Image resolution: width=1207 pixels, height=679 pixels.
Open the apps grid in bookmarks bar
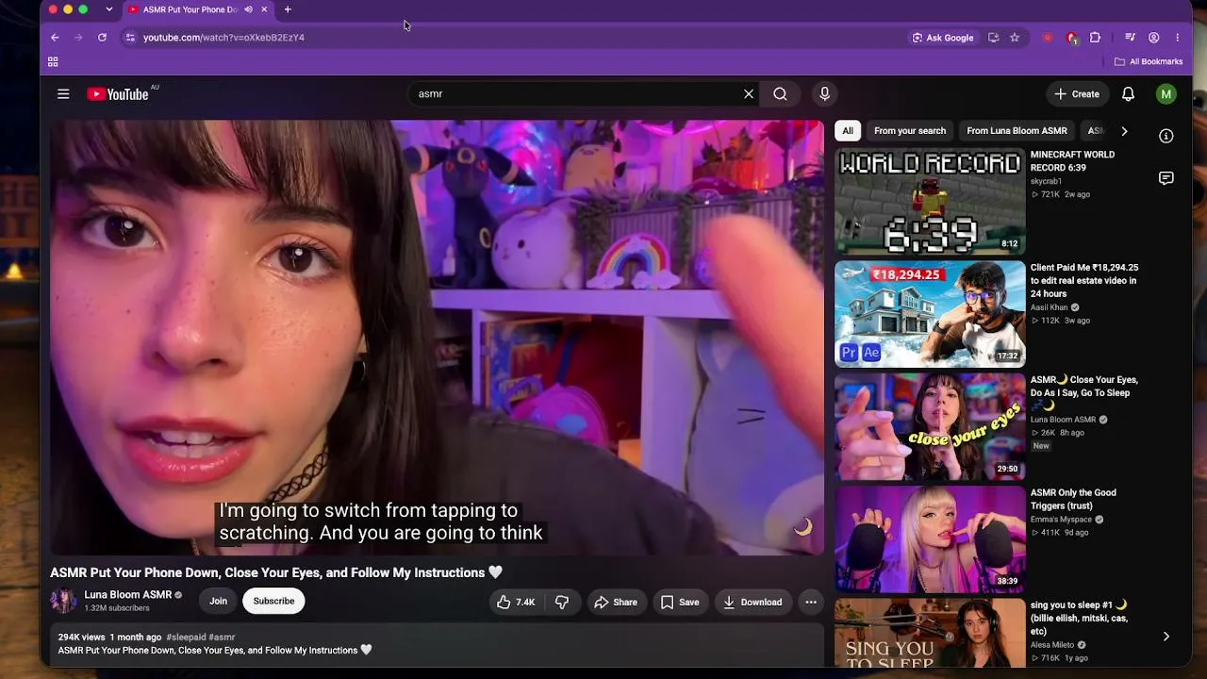pyautogui.click(x=53, y=62)
